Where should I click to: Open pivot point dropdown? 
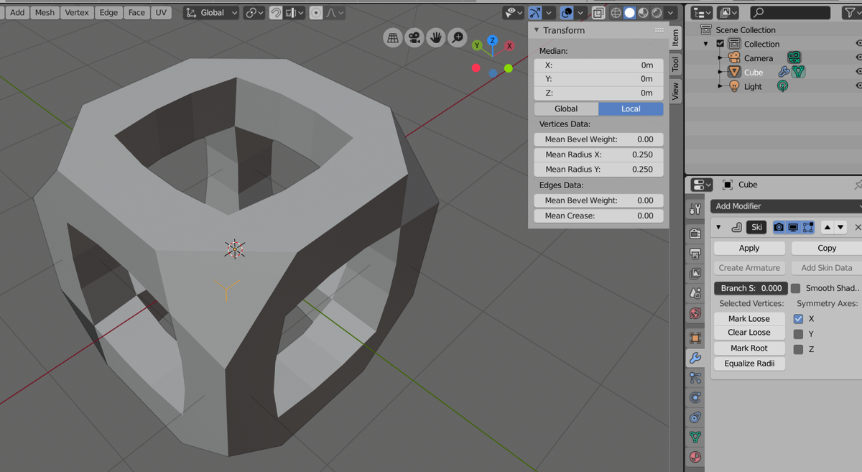pos(254,13)
